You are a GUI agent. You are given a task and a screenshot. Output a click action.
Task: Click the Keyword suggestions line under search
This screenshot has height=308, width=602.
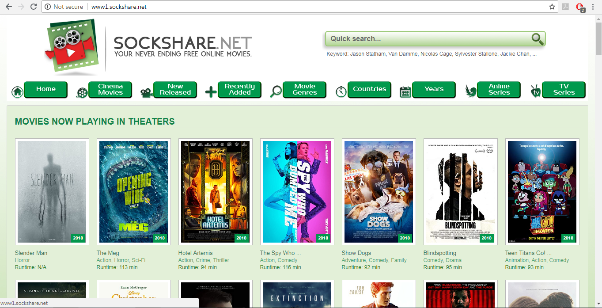(432, 54)
